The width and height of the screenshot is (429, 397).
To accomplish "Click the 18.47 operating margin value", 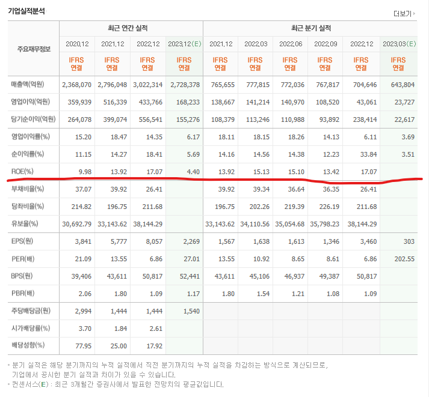I will pyautogui.click(x=119, y=137).
